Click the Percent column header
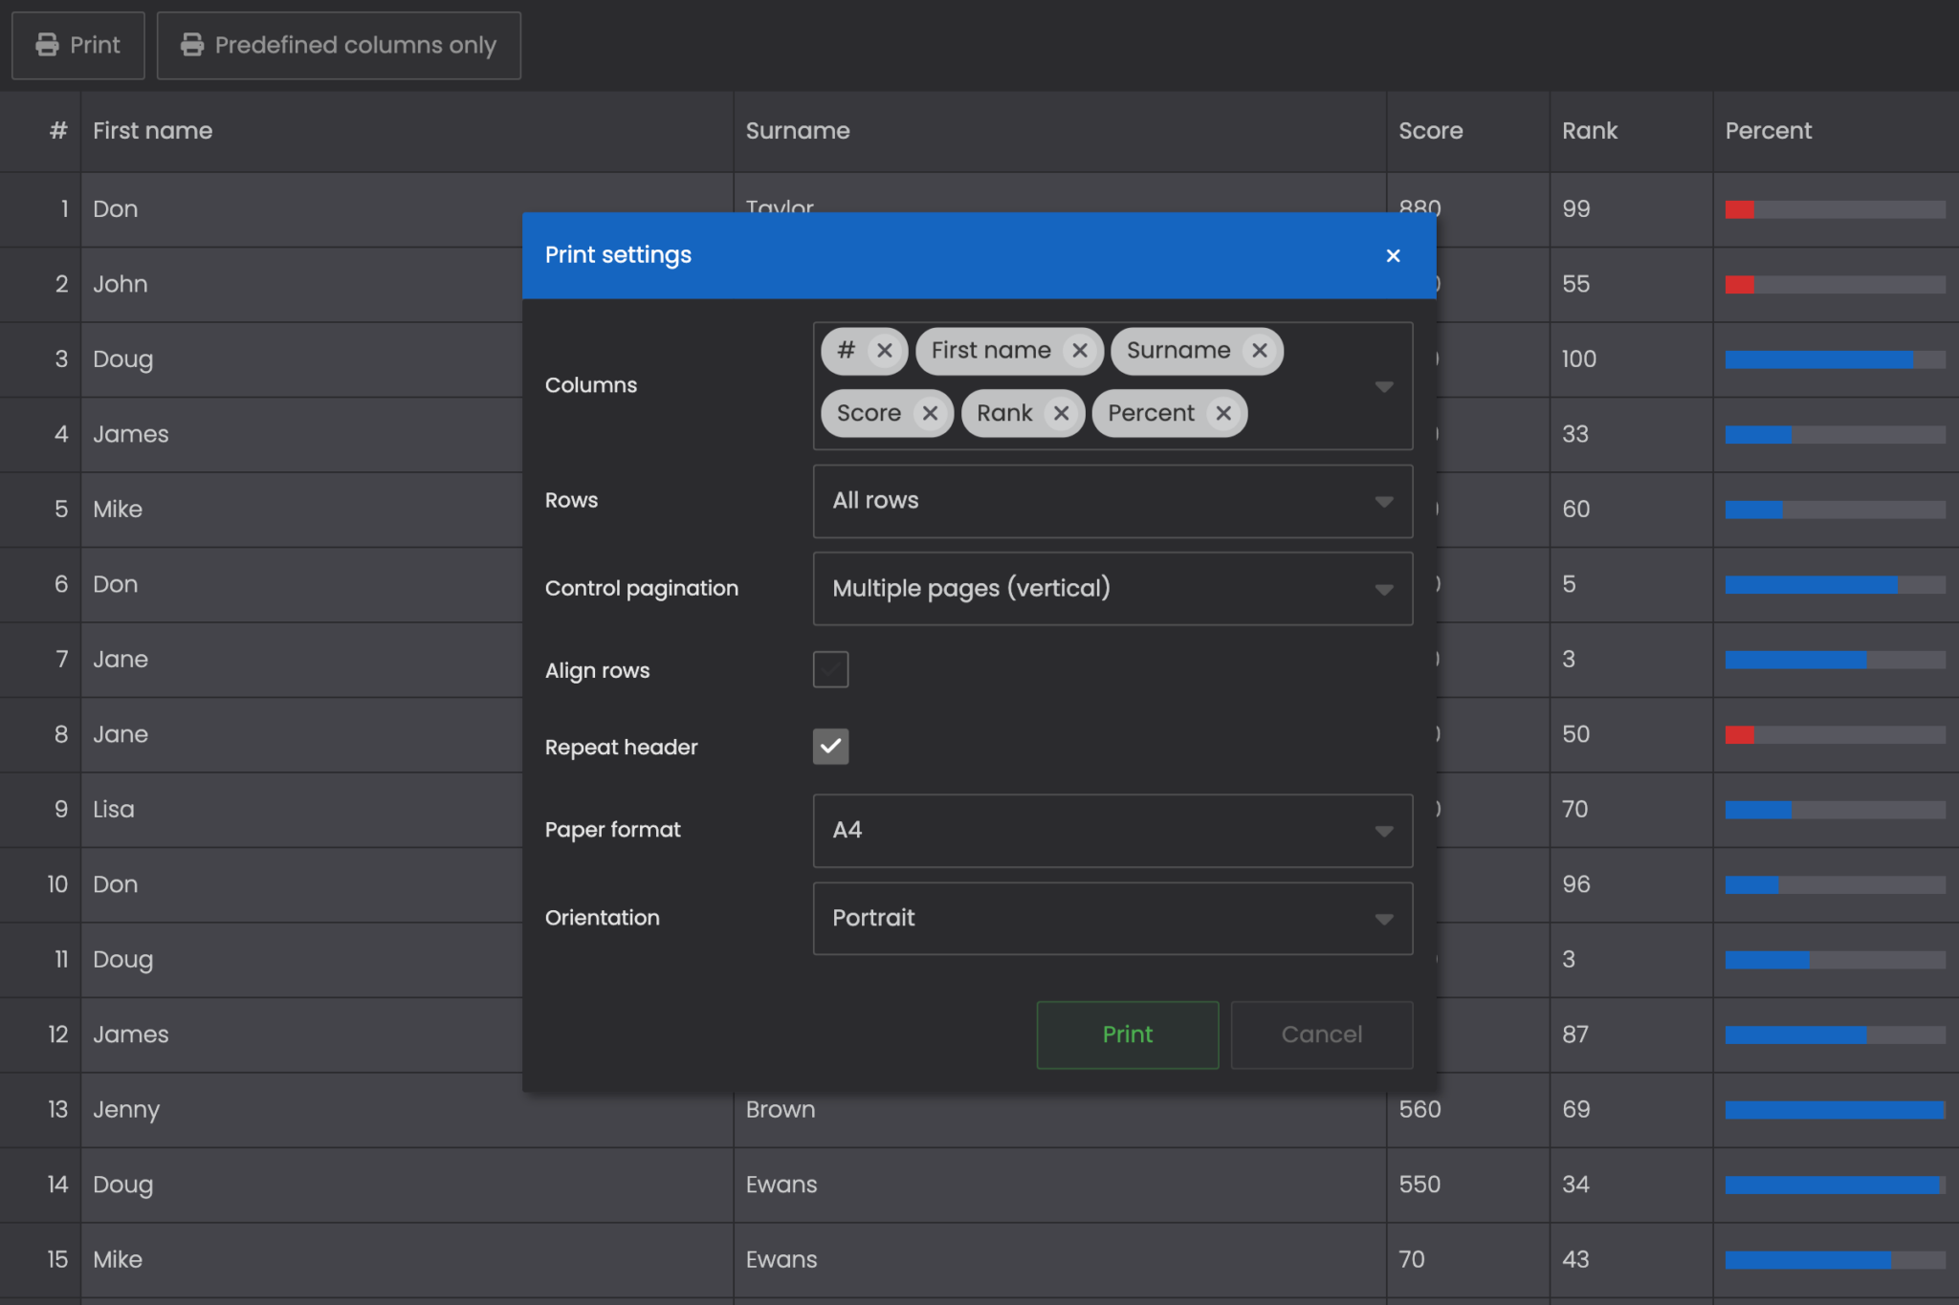Image resolution: width=1959 pixels, height=1305 pixels. pyautogui.click(x=1836, y=131)
